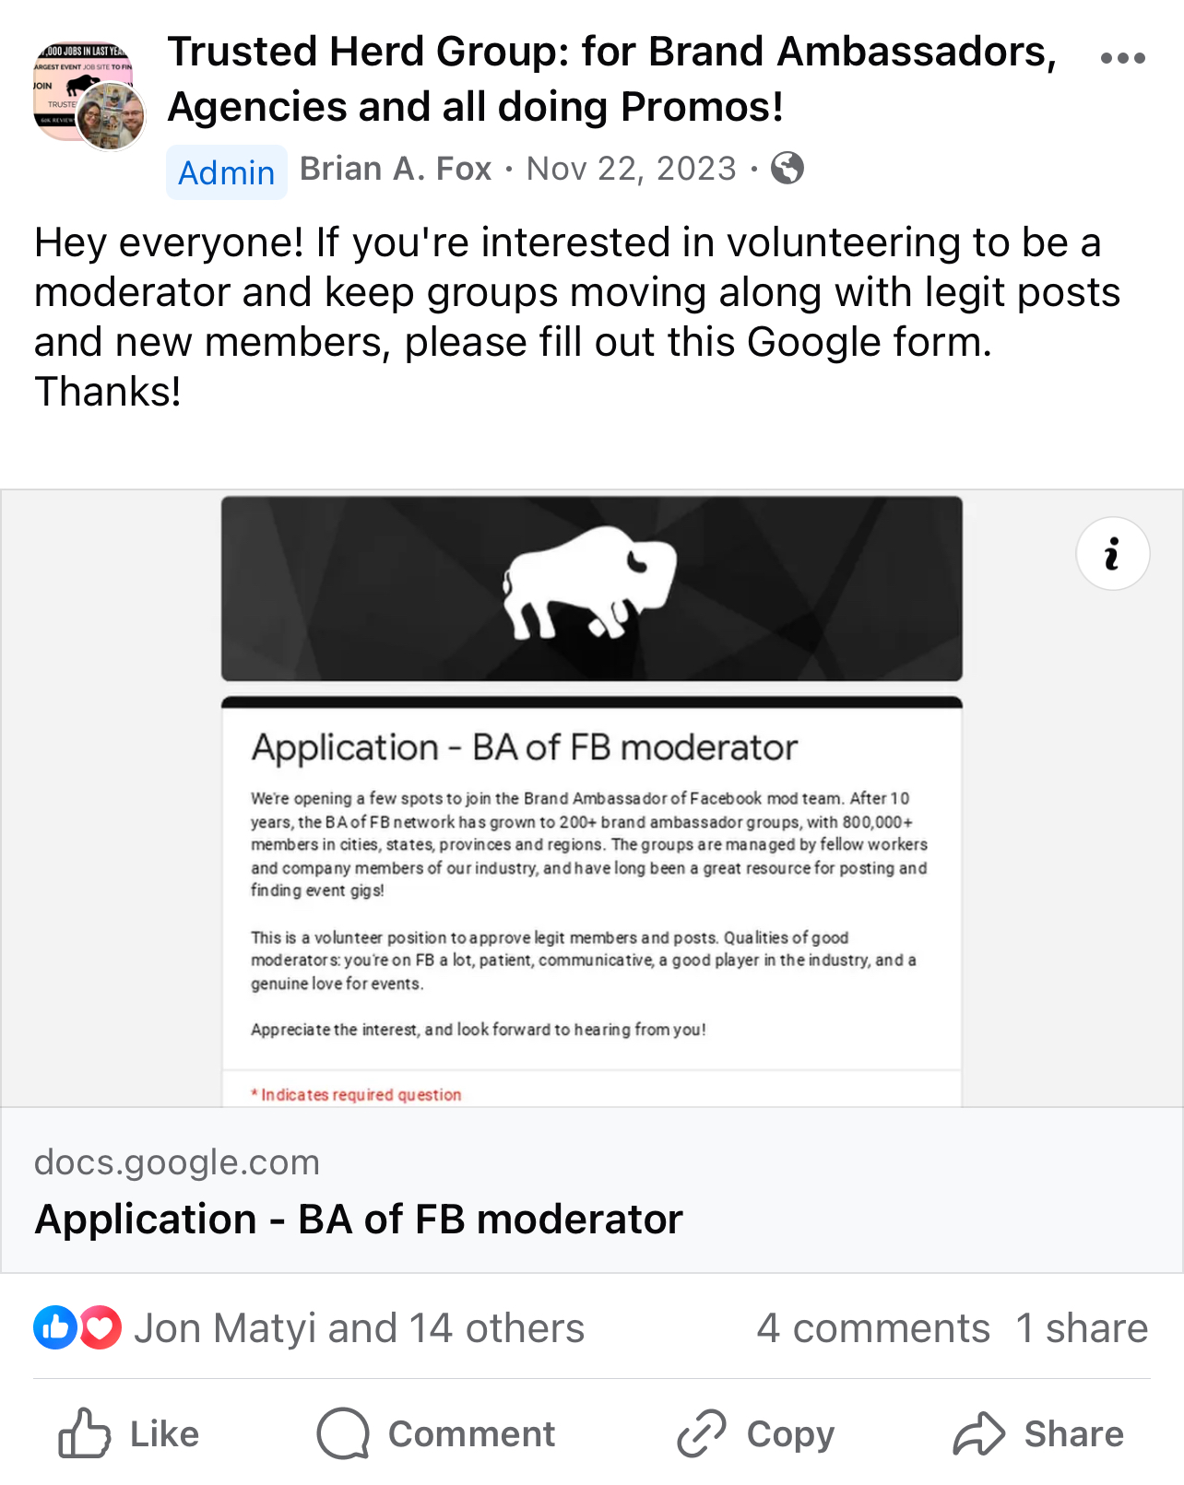Image resolution: width=1184 pixels, height=1485 pixels.
Task: Open the three-dot post options menu
Action: pos(1122,58)
